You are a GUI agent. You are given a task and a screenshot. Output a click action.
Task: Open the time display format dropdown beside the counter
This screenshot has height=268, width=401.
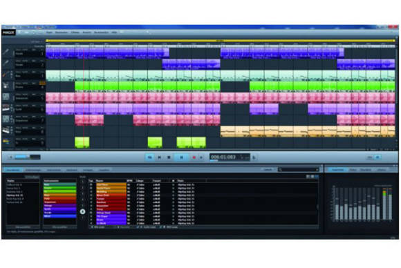click(254, 157)
